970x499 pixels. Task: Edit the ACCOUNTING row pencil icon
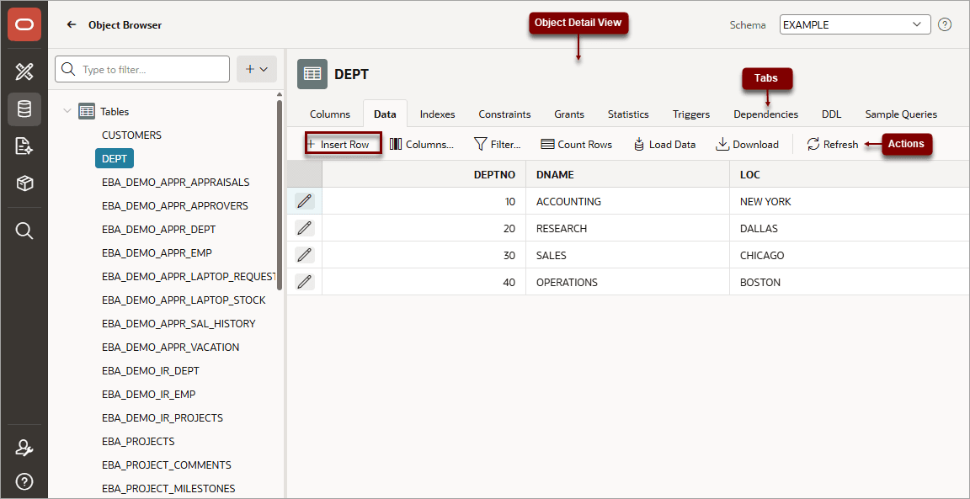[304, 201]
